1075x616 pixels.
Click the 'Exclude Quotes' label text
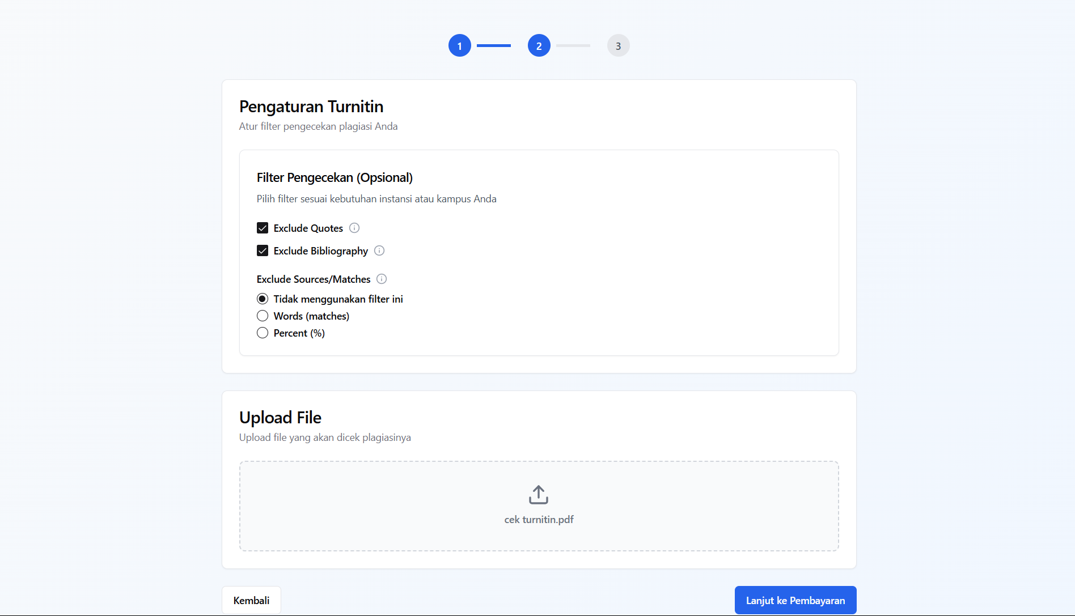pos(308,228)
